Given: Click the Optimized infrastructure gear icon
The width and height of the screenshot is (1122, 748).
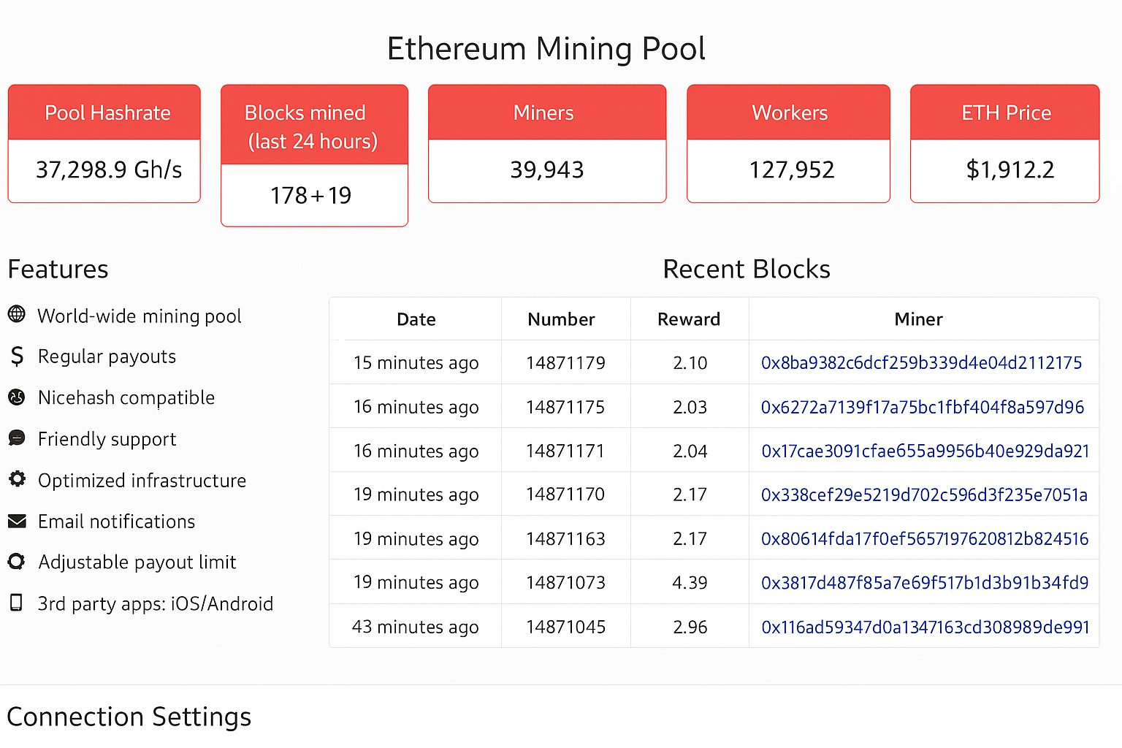Looking at the screenshot, I should [x=16, y=480].
